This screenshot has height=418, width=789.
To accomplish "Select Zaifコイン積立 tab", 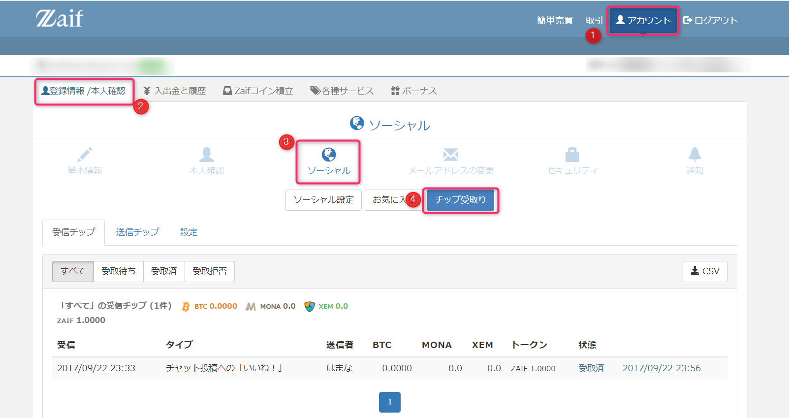I will [258, 91].
